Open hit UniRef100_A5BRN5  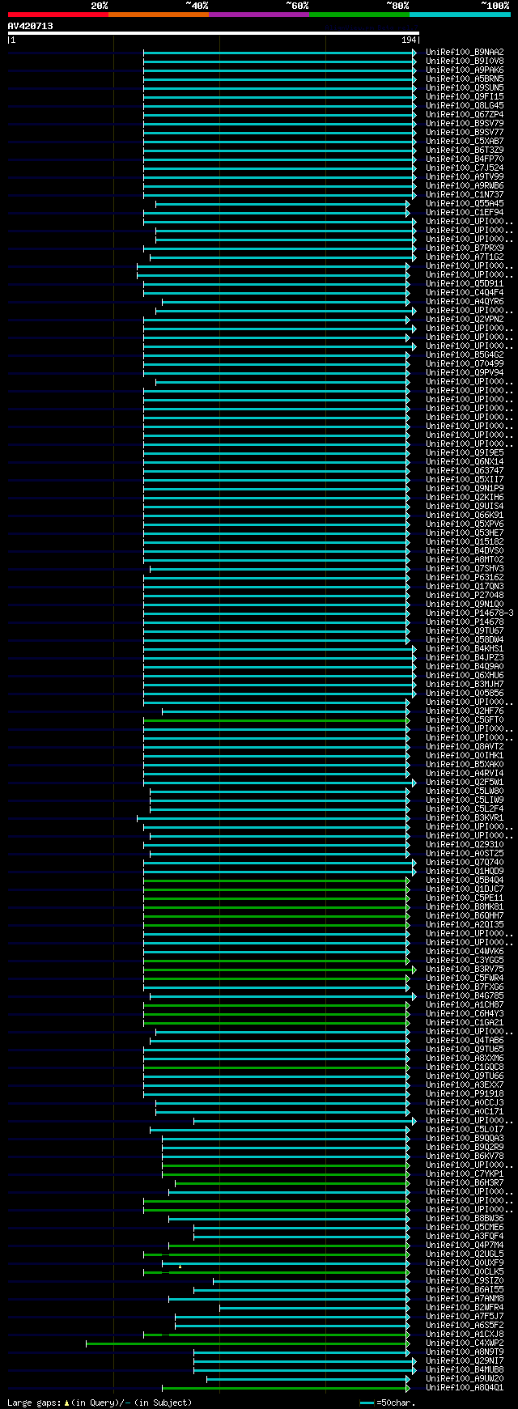(x=465, y=79)
